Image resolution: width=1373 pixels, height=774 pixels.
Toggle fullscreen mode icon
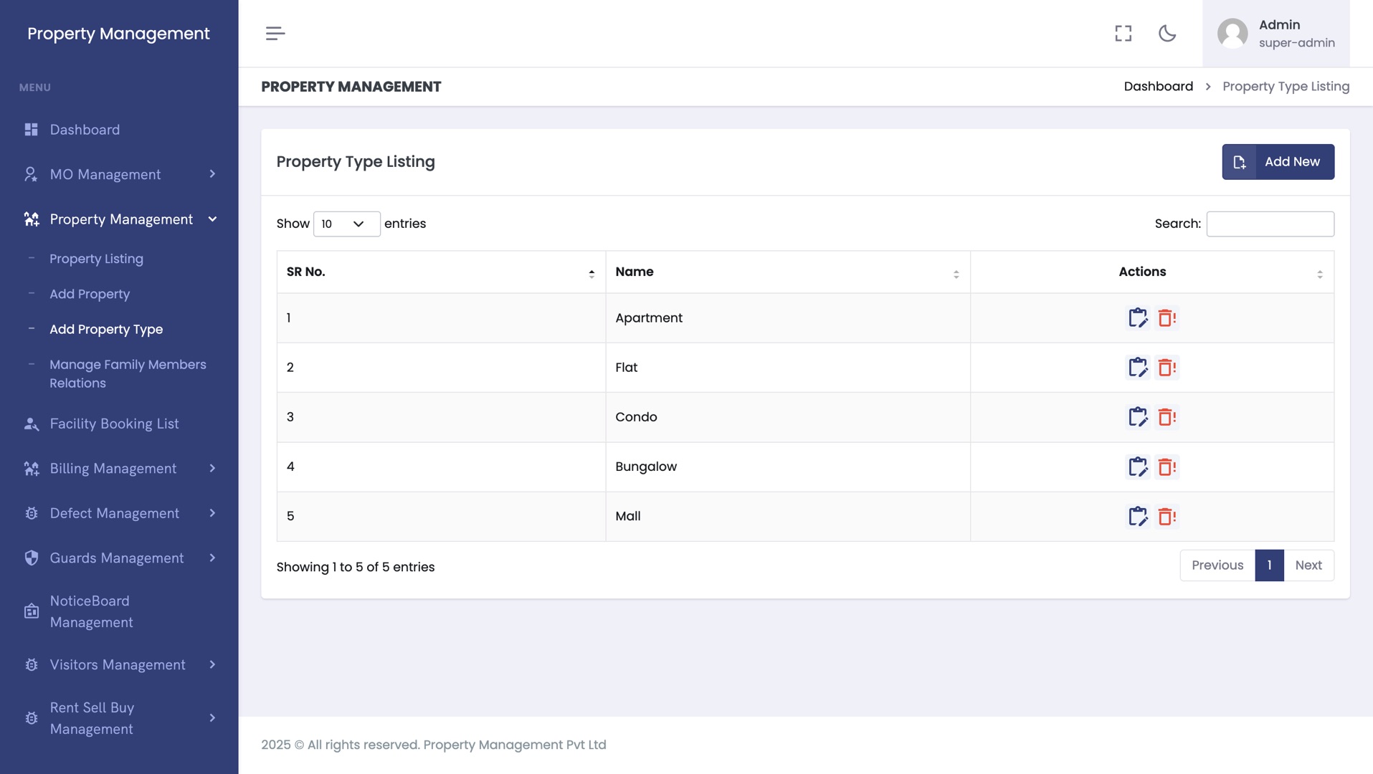(1123, 34)
